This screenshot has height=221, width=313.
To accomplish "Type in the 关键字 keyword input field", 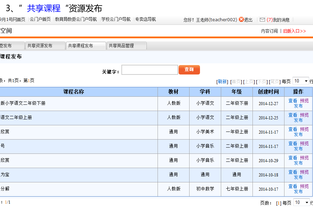I will (x=150, y=70).
